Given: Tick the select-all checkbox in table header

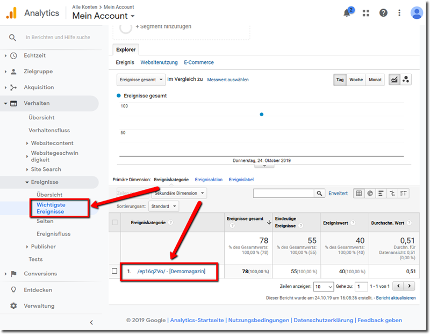Looking at the screenshot, I should (115, 222).
